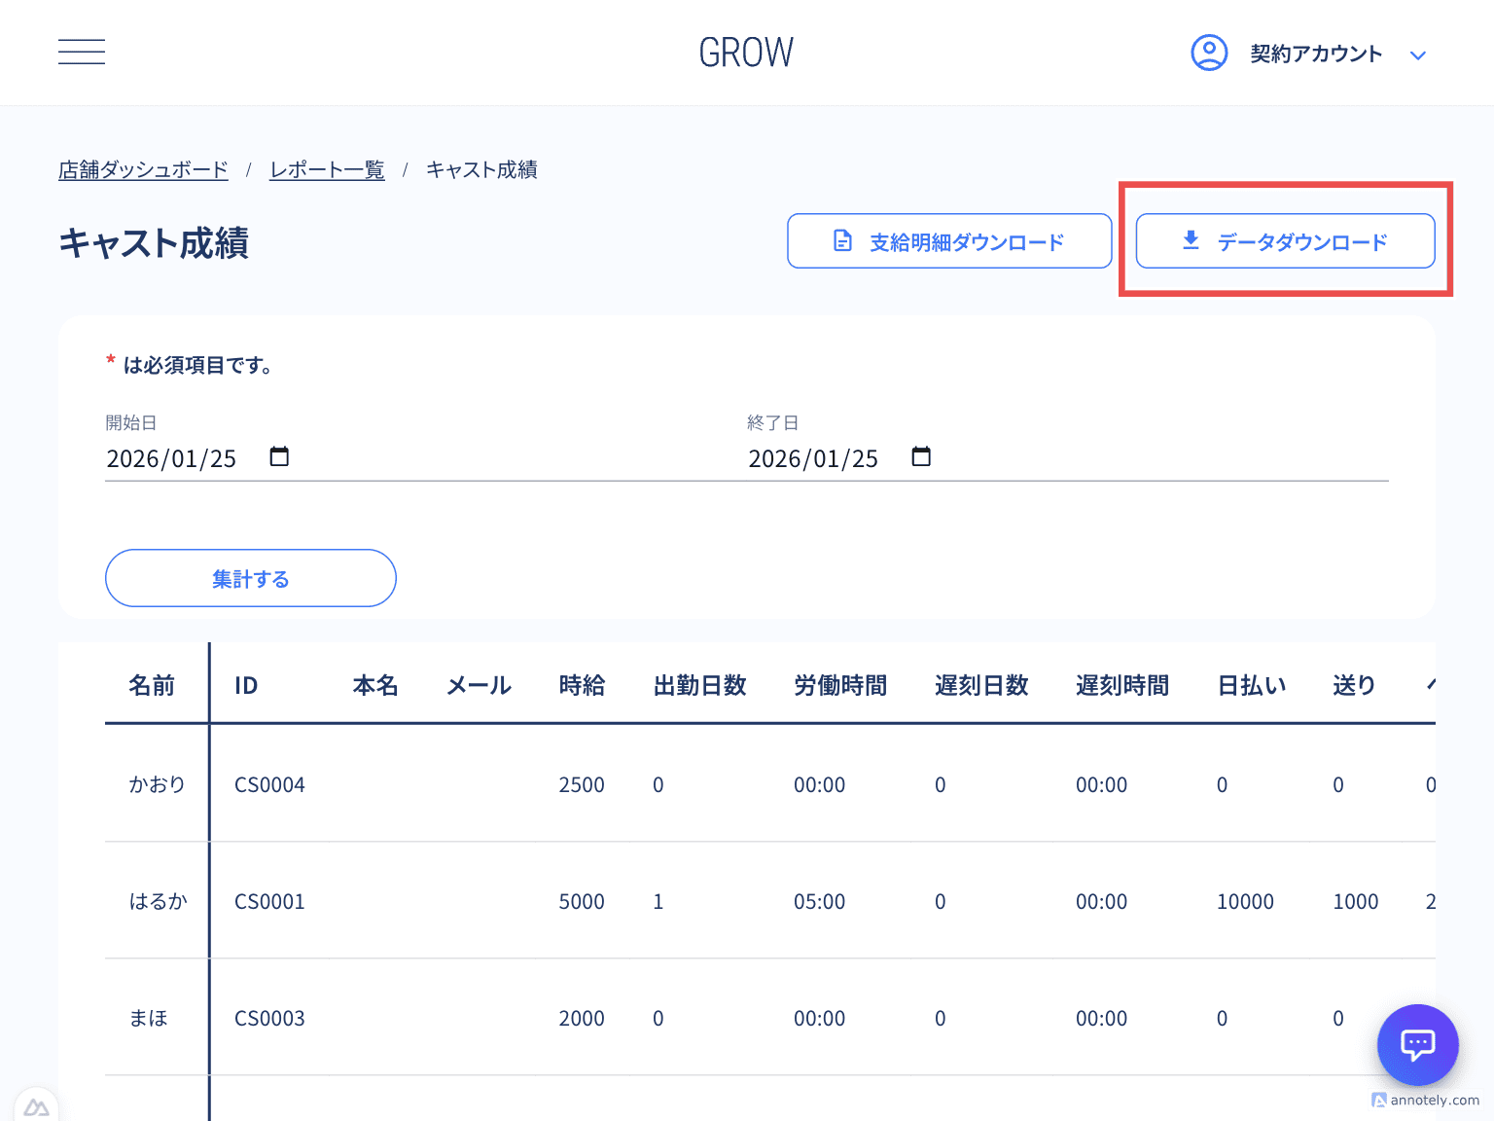Open the calendar picker for 終了日
Screen dimensions: 1494x1121
(921, 456)
